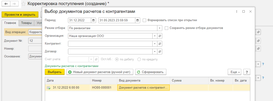Expand the Контрагент dropdown arrow

coord(155,44)
